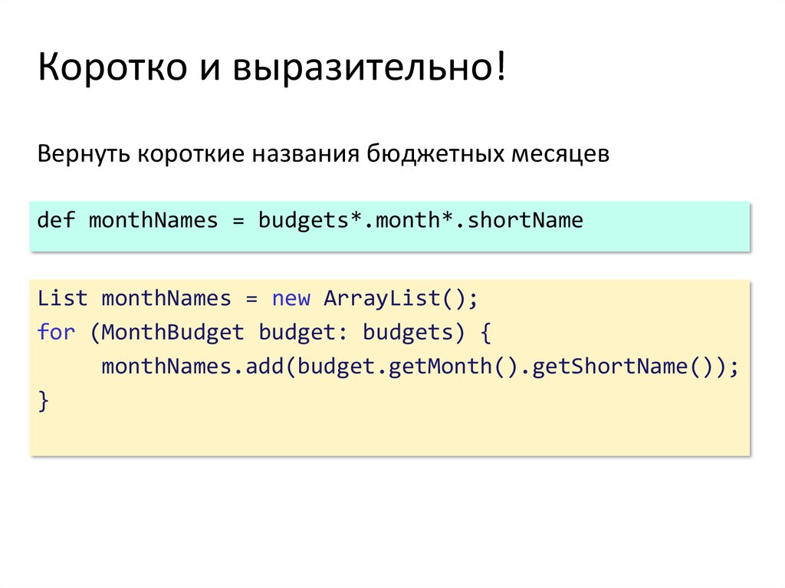The image size is (785, 588).
Task: Click the closing brace of the for loop
Action: point(43,399)
